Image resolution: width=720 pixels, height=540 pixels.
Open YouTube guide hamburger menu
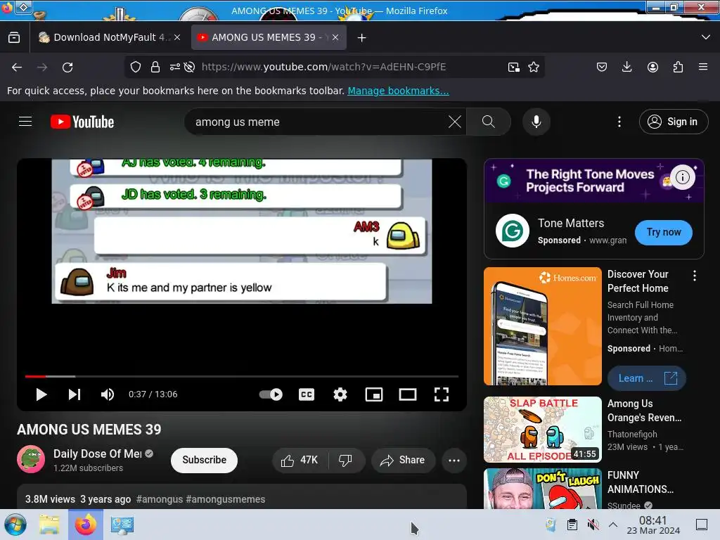click(25, 122)
